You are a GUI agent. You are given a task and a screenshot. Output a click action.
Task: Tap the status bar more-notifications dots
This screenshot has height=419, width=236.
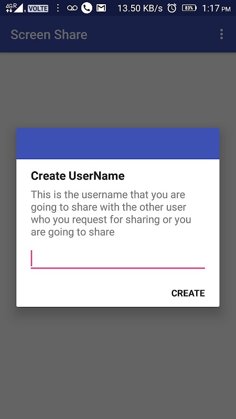(58, 8)
